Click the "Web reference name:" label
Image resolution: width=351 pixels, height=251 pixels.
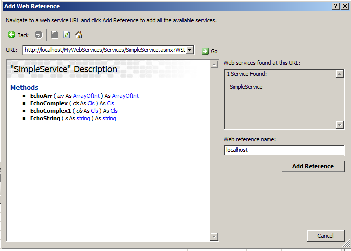click(x=249, y=139)
